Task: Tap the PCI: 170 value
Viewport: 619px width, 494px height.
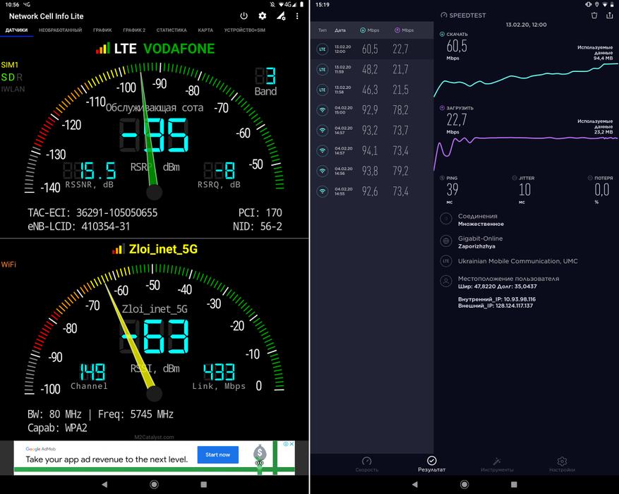Action: pos(260,213)
